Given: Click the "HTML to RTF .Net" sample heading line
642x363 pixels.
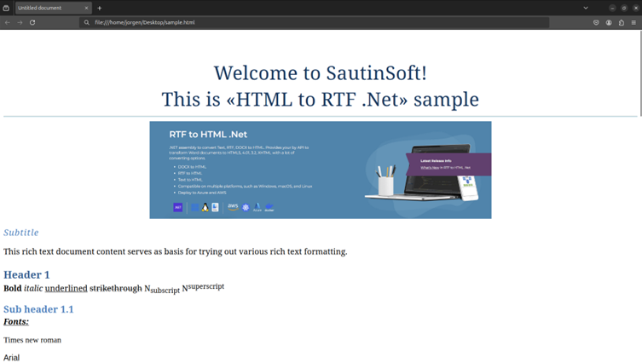Looking at the screenshot, I should point(321,100).
